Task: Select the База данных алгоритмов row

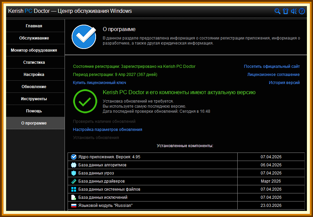Action: [186, 165]
